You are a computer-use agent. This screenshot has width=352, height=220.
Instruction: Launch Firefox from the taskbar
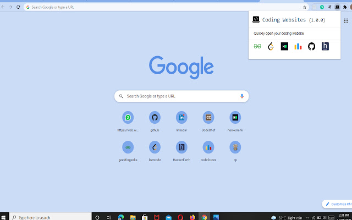[x=193, y=217]
